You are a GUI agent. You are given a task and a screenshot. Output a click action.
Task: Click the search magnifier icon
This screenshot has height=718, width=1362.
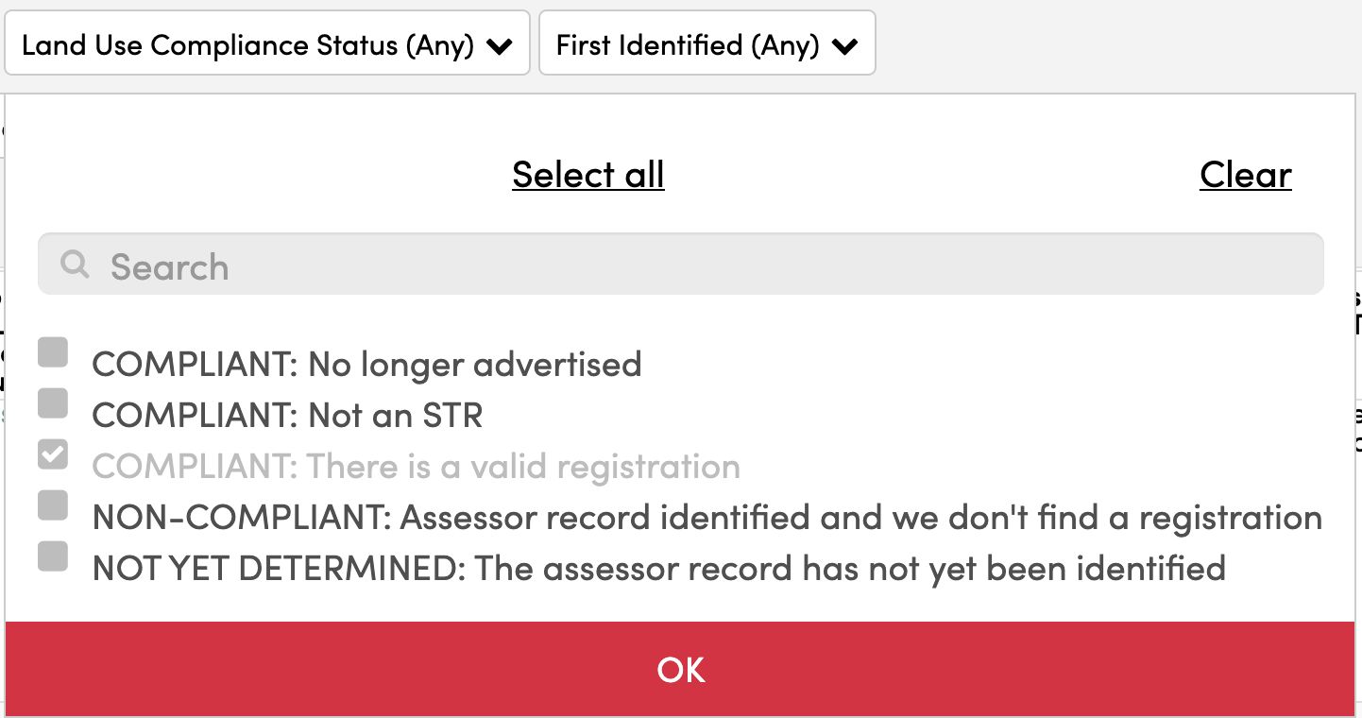pos(74,265)
